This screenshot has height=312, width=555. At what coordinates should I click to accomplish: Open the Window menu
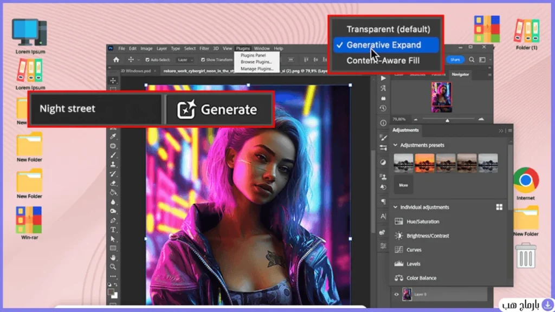click(x=262, y=48)
